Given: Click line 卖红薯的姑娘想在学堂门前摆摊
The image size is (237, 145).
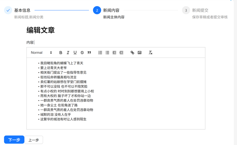Looking at the screenshot, I should click(63, 82).
